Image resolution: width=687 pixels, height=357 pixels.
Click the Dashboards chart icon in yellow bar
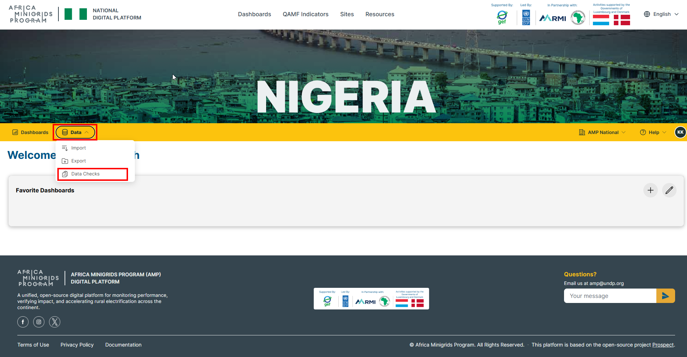15,132
